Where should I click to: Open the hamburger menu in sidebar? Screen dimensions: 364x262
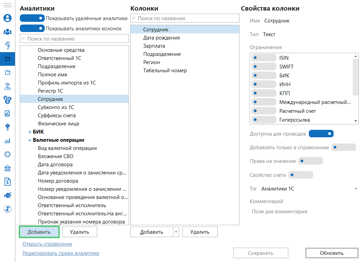pyautogui.click(x=7, y=6)
